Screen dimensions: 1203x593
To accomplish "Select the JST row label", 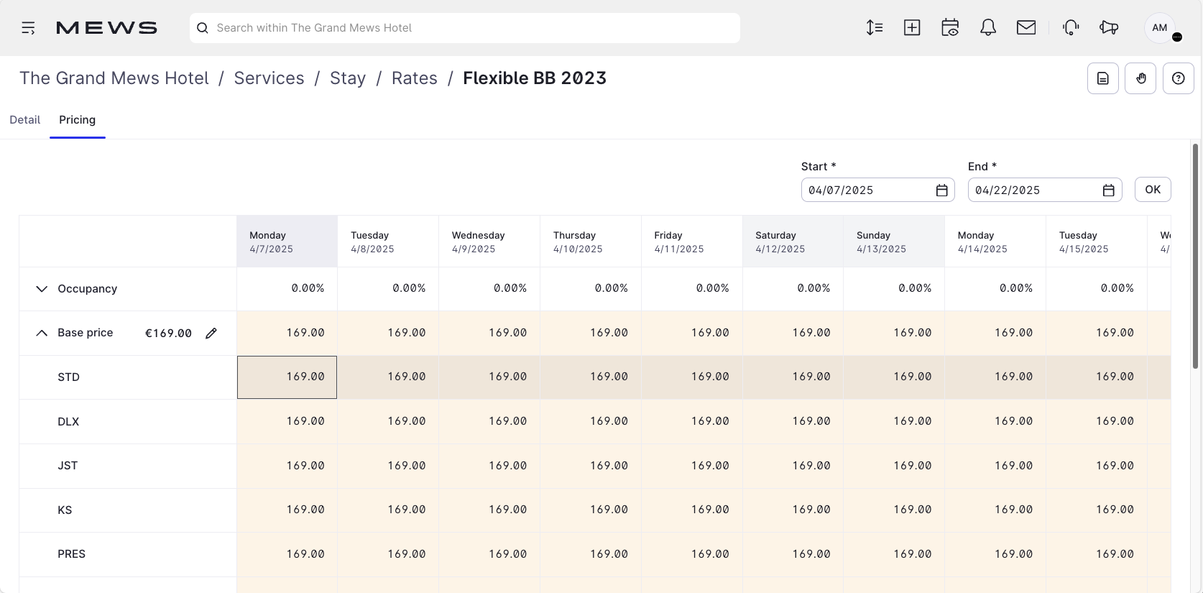I will click(x=68, y=466).
